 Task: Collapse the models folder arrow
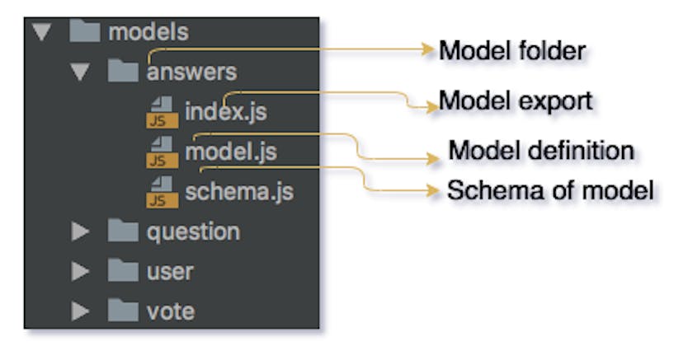coord(43,34)
